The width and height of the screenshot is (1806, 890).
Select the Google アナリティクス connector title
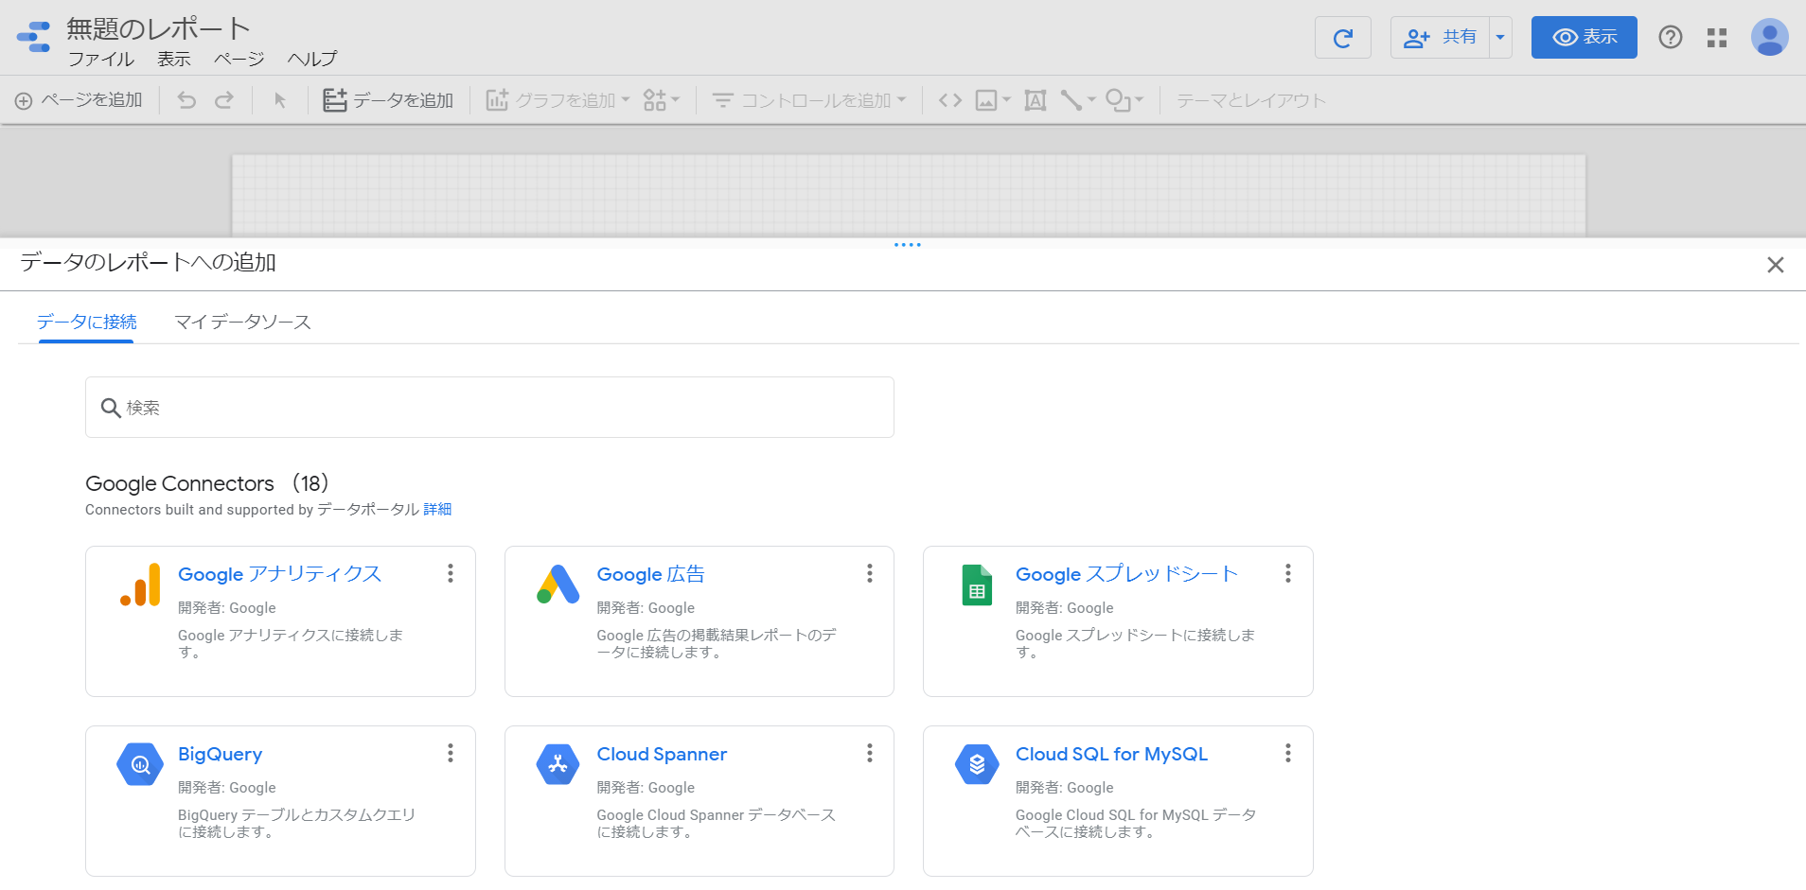point(280,574)
